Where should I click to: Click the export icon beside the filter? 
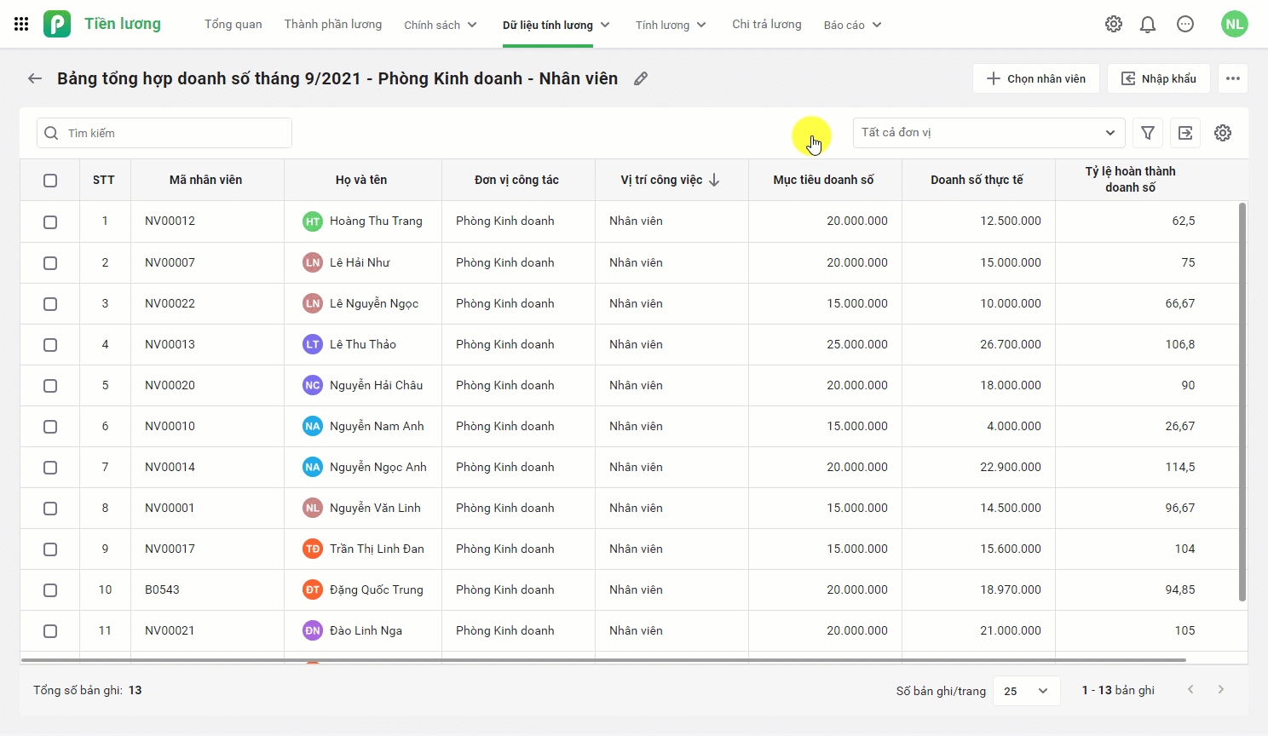pos(1185,133)
